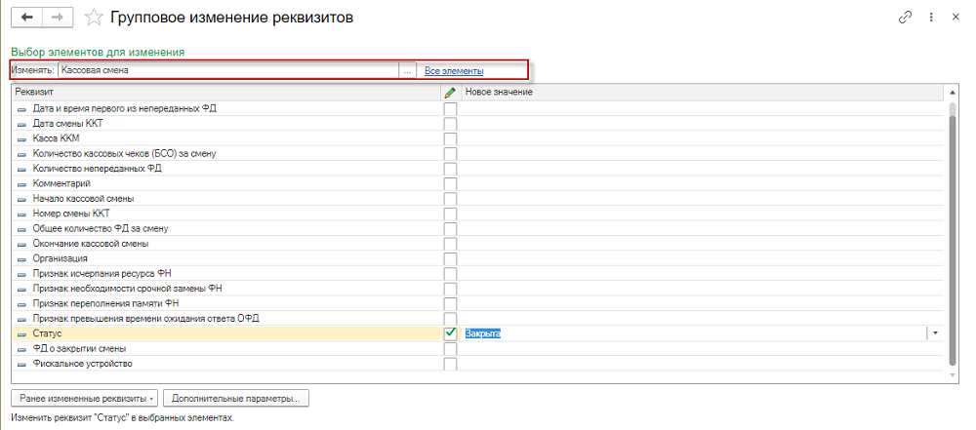Select row Признак необходимости срочной замены ФН
This screenshot has width=976, height=430.
click(x=128, y=289)
